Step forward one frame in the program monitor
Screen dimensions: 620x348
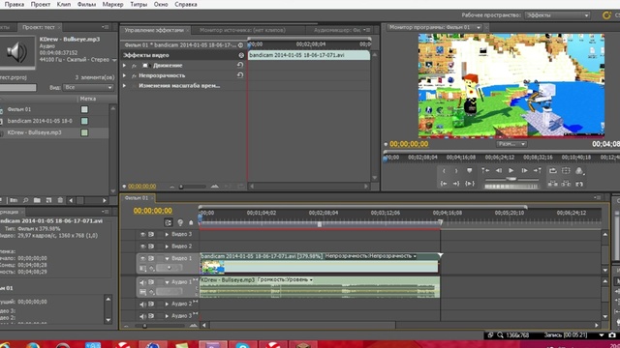click(524, 171)
